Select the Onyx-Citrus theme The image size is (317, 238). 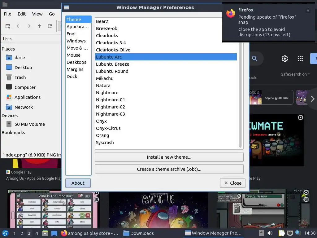point(166,128)
